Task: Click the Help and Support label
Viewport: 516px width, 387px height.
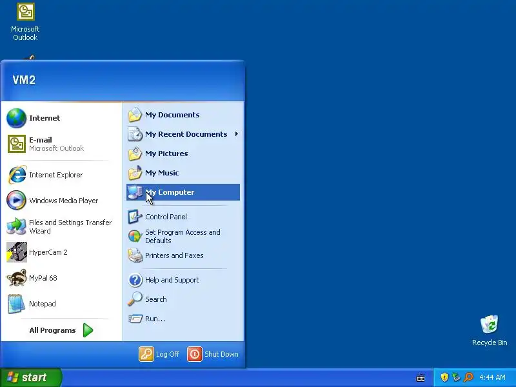Action: point(172,280)
